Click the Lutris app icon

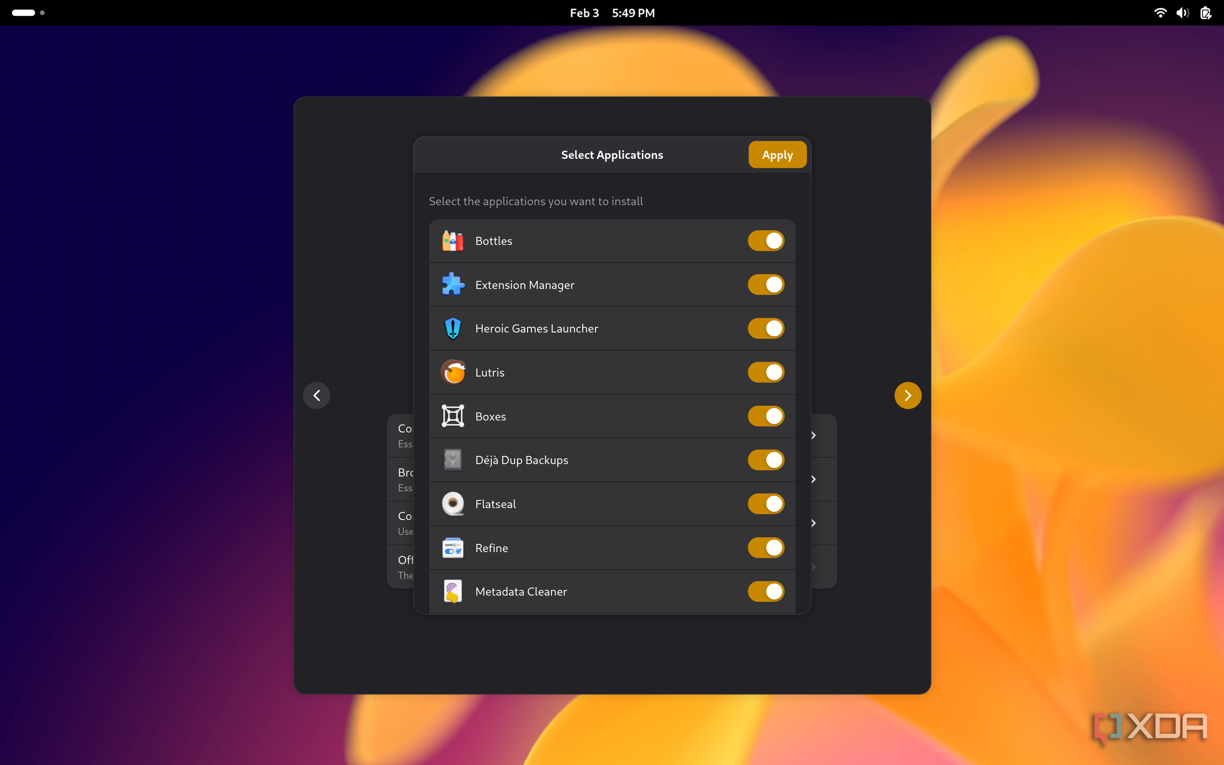[452, 372]
